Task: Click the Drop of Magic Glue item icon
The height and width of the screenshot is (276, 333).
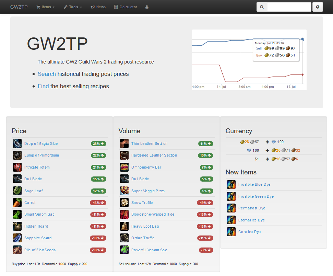Action: pos(17,143)
